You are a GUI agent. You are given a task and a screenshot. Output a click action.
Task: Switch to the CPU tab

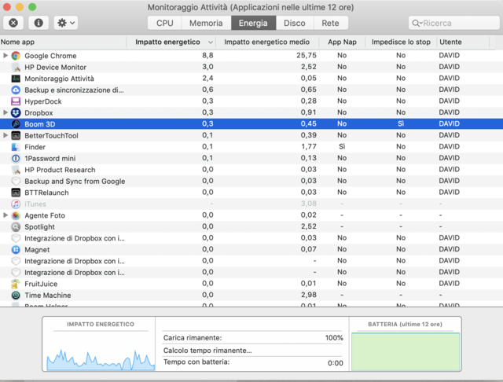165,23
